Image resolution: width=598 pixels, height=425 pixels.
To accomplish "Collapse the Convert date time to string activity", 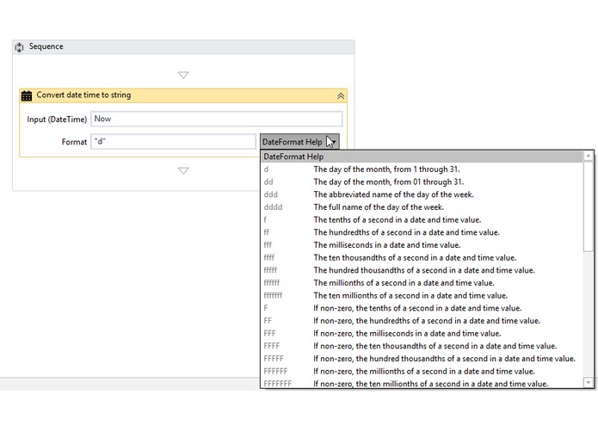I will (341, 96).
